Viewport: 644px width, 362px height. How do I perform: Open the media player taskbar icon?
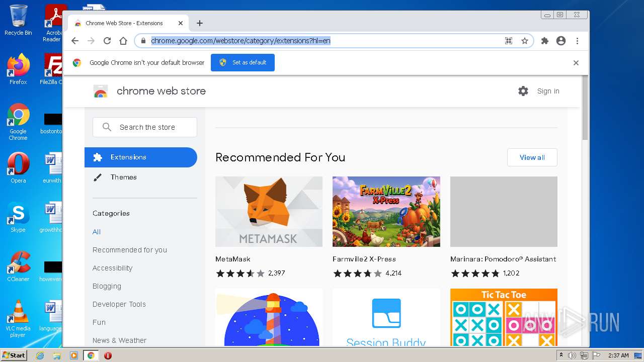(74, 355)
